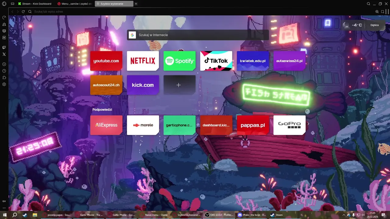
Task: Open Windows notification center
Action: (x=384, y=215)
